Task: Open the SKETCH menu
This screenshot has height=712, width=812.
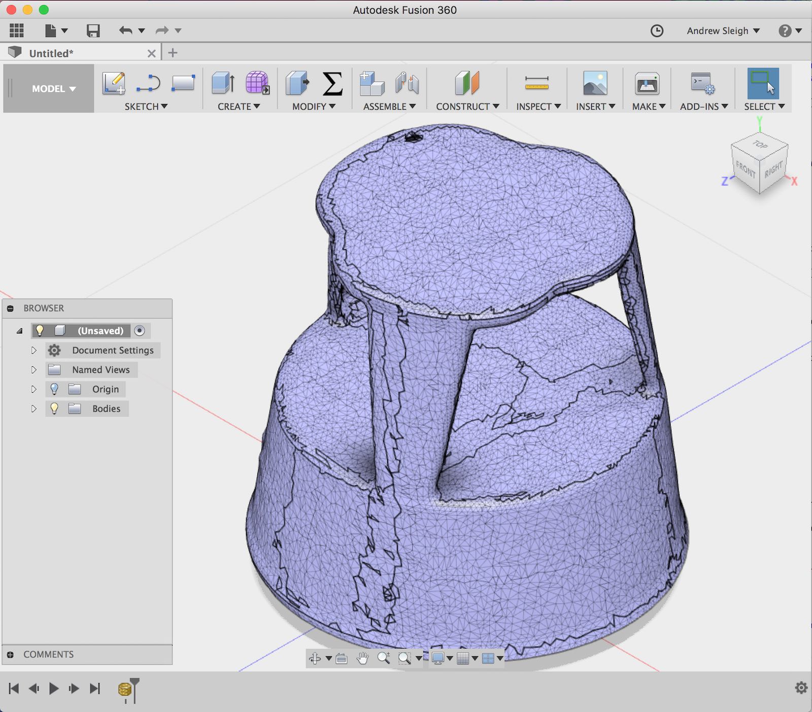Action: point(146,107)
